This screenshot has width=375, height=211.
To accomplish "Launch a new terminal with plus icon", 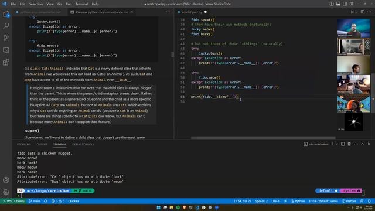I will [x=333, y=144].
